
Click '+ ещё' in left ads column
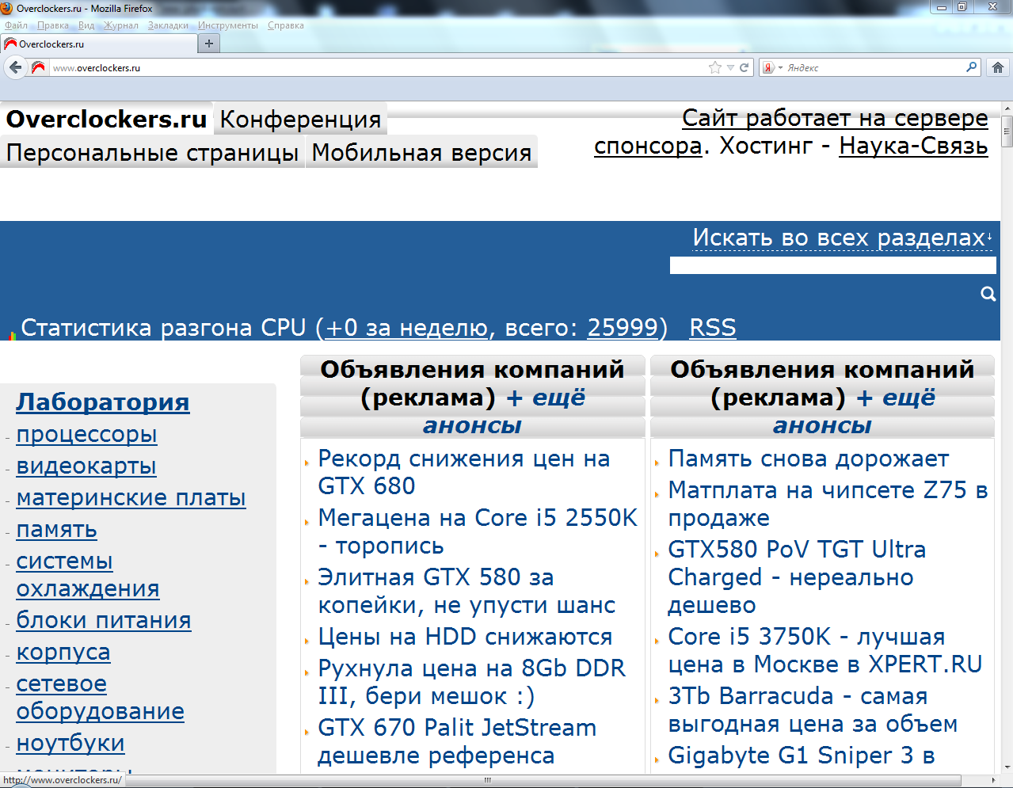tap(546, 397)
